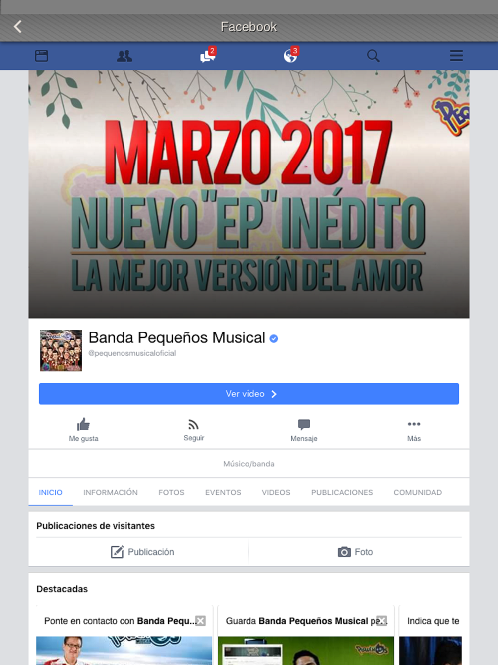Go back using the top-left arrow
Screen dimensions: 498x665
pos(18,27)
